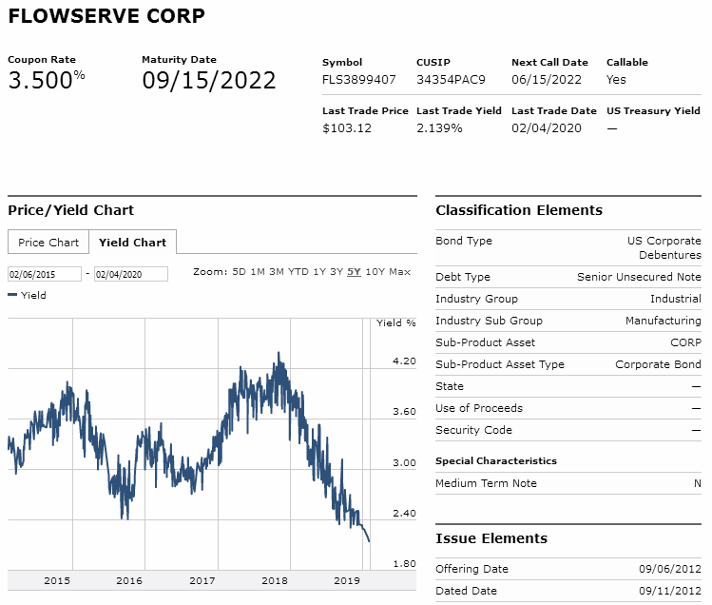Click the Security Code label
Screen dimensions: 712x605
[x=473, y=430]
